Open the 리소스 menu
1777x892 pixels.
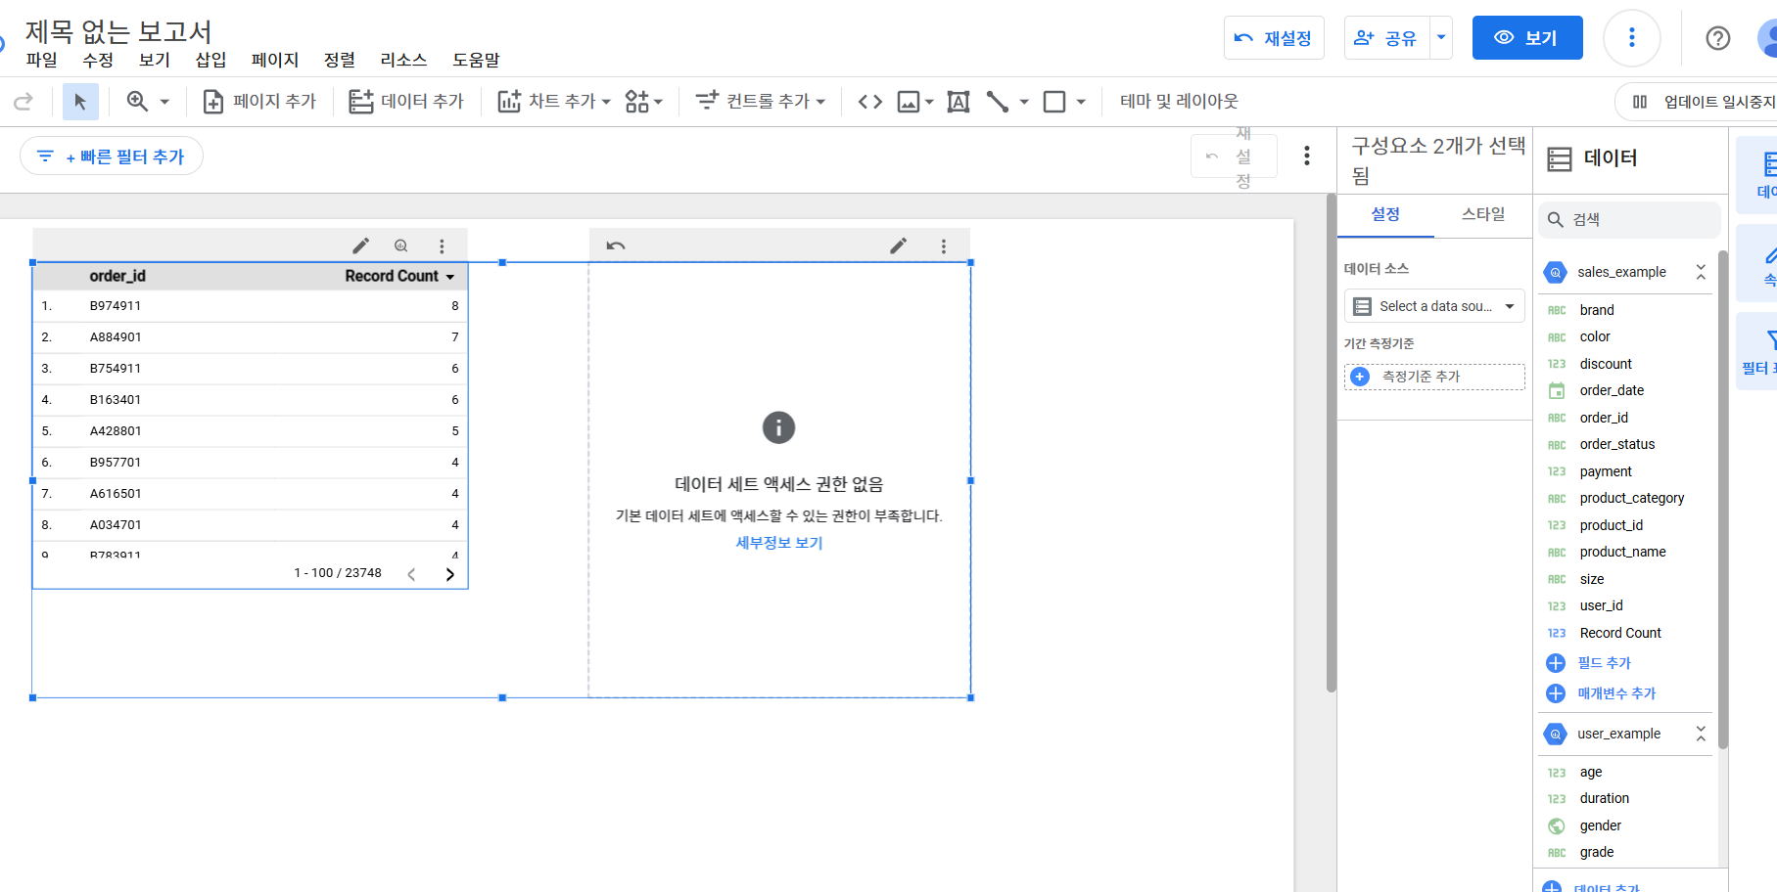coord(403,60)
